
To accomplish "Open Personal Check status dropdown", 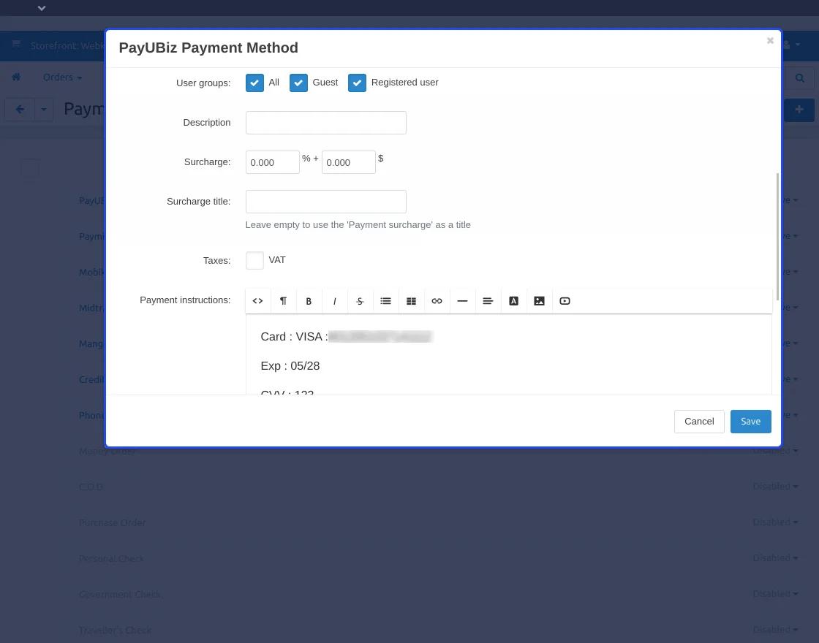I will coord(775,558).
